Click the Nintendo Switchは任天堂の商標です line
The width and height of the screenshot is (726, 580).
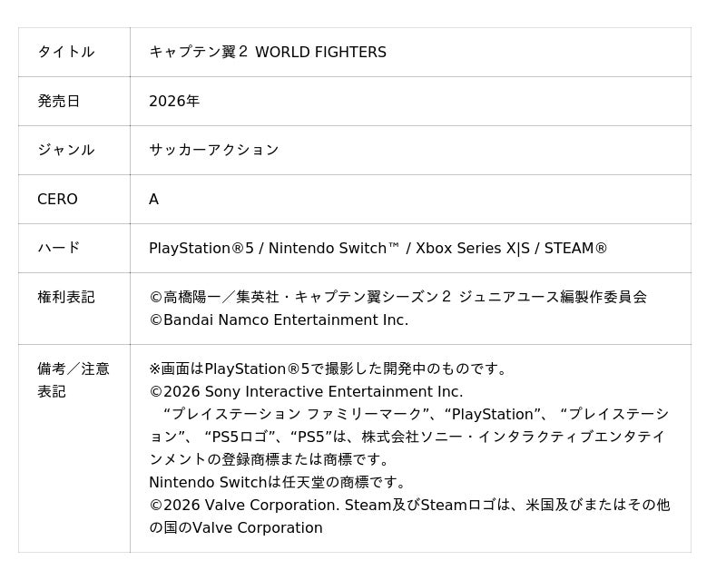click(x=278, y=483)
